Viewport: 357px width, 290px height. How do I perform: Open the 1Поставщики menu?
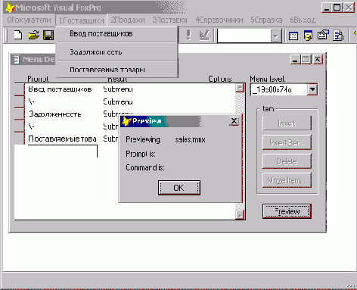[x=81, y=20]
